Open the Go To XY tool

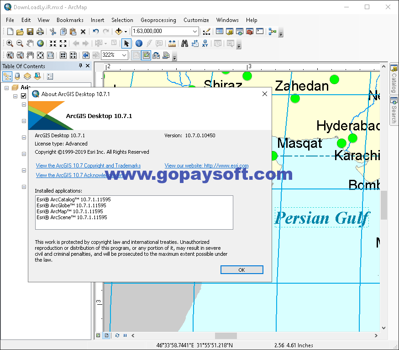pos(205,43)
